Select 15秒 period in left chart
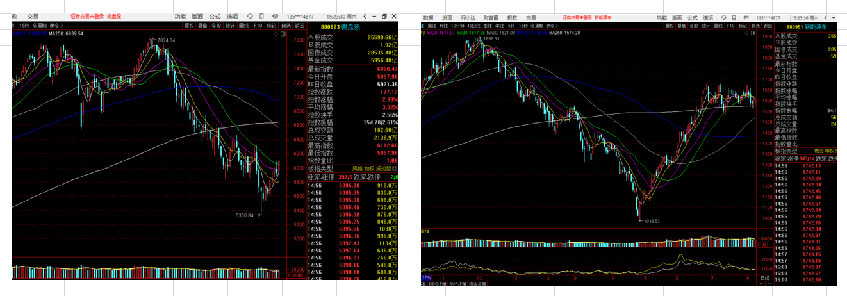Screen dimensions: 847x296 pyautogui.click(x=24, y=26)
